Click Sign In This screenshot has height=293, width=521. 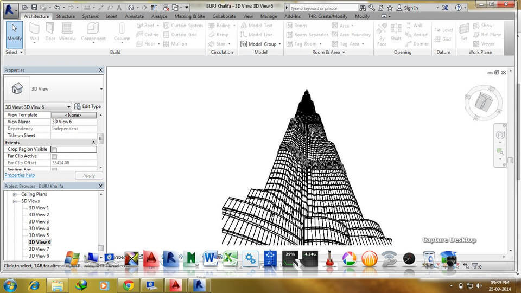(x=408, y=8)
